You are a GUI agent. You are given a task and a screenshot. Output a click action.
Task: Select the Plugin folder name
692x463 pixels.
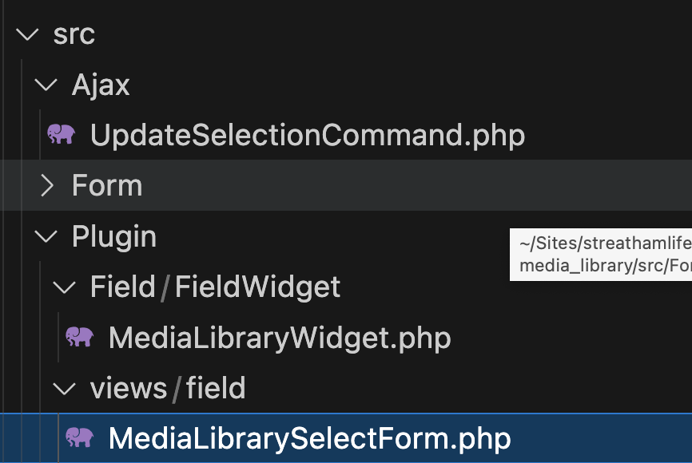[x=114, y=237]
